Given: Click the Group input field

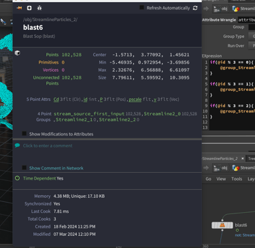Looking at the screenshot, I should [252, 27].
